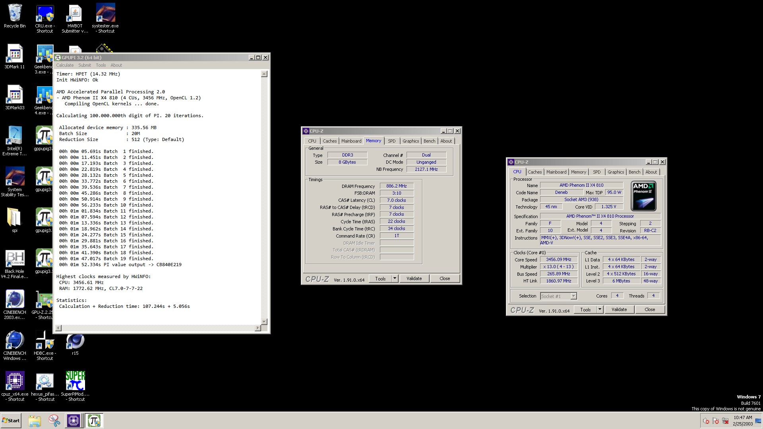This screenshot has width=763, height=429.
Task: Open System Stability Tester desktop icon
Action: tap(15, 182)
